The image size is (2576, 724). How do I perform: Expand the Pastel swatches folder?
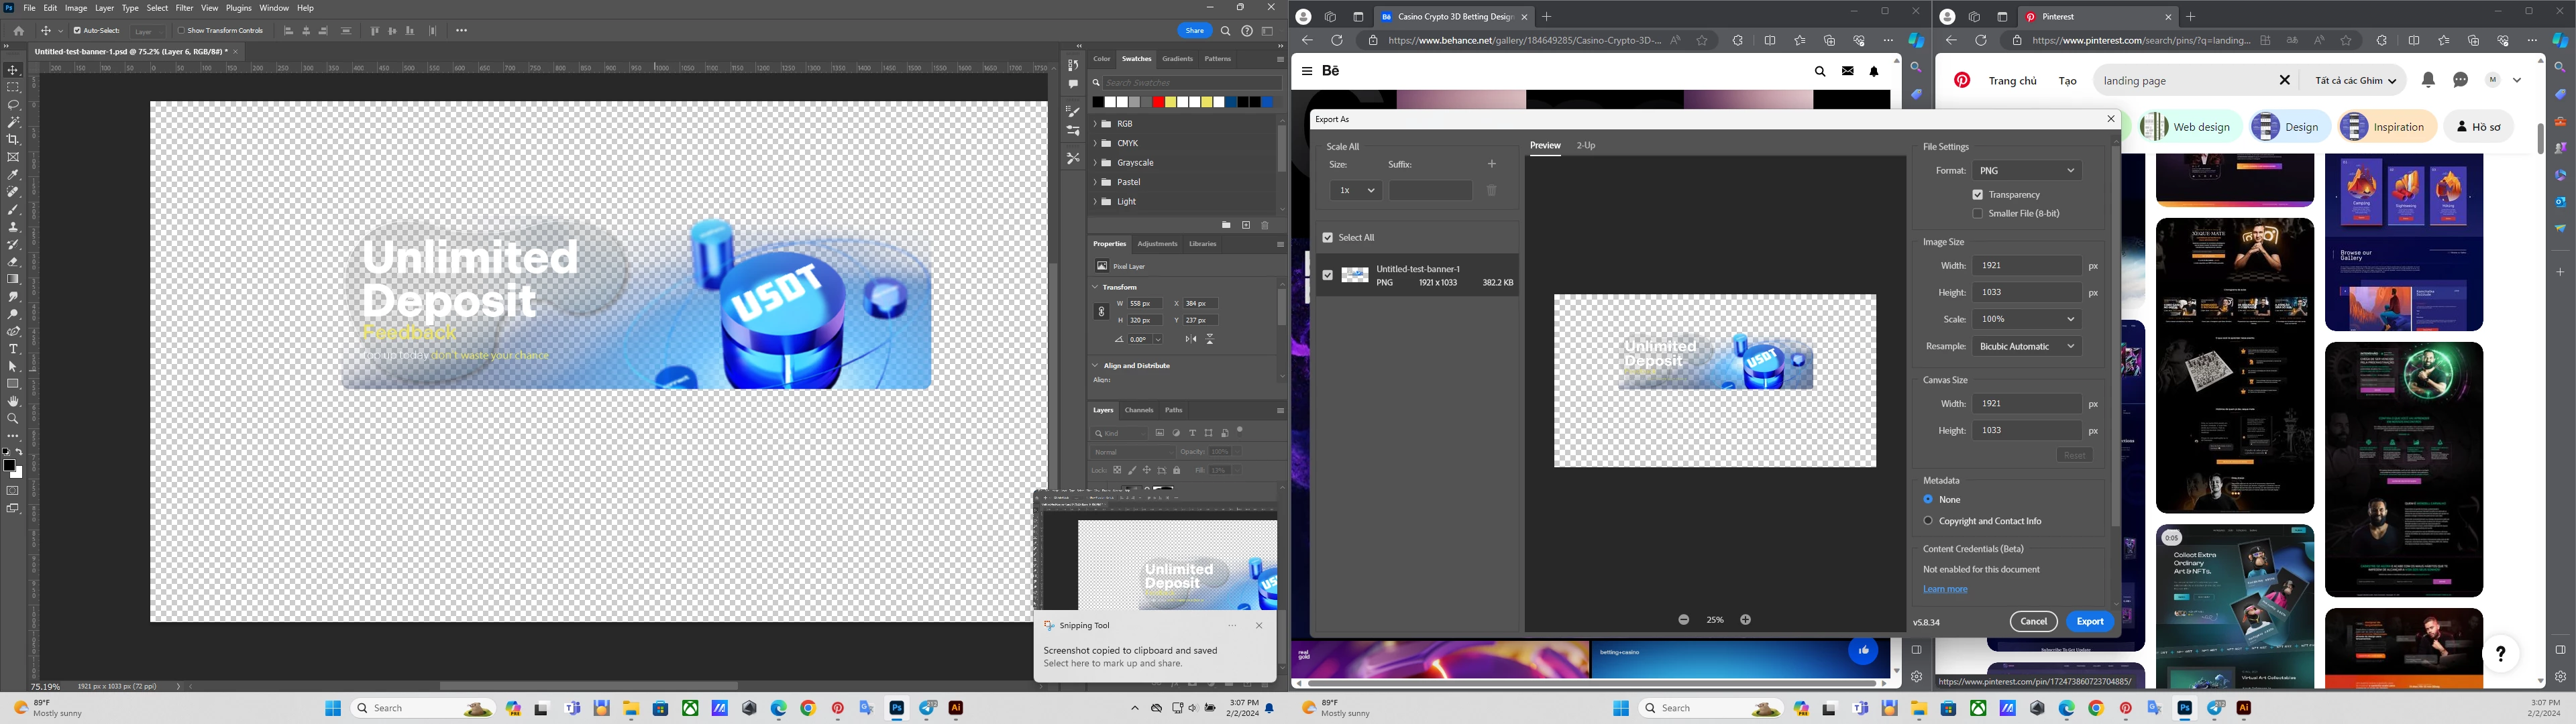click(x=1095, y=182)
